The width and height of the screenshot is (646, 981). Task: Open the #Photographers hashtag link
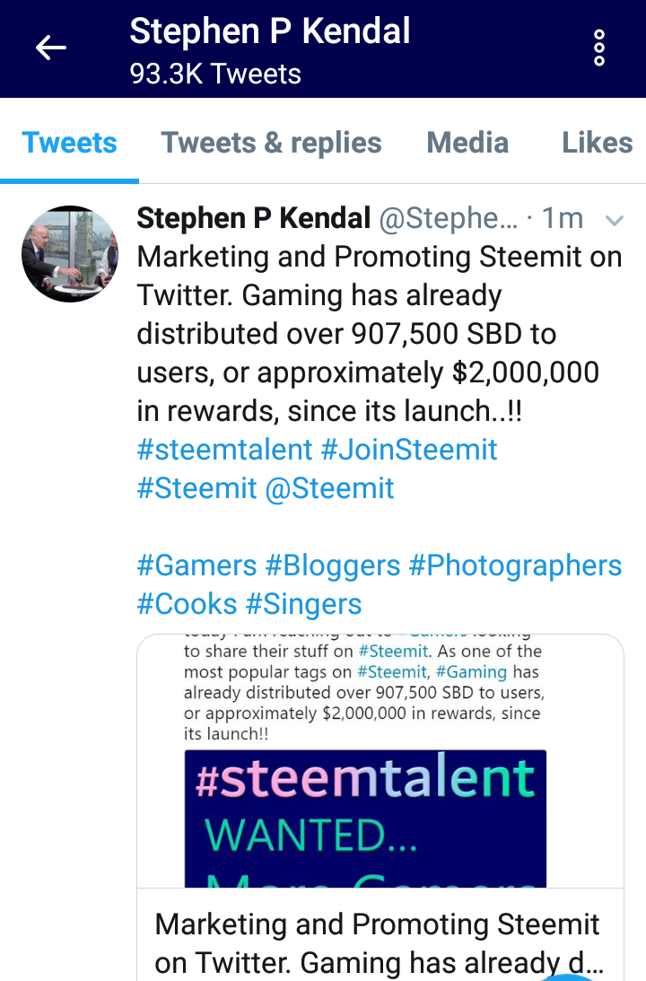pyautogui.click(x=515, y=565)
